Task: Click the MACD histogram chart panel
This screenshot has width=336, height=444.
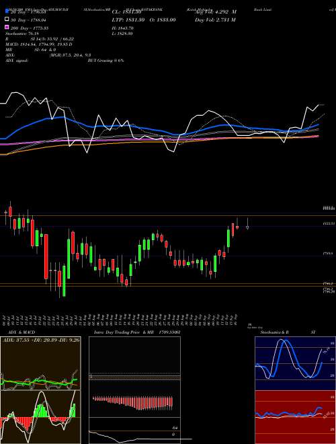Action: pos(40,417)
